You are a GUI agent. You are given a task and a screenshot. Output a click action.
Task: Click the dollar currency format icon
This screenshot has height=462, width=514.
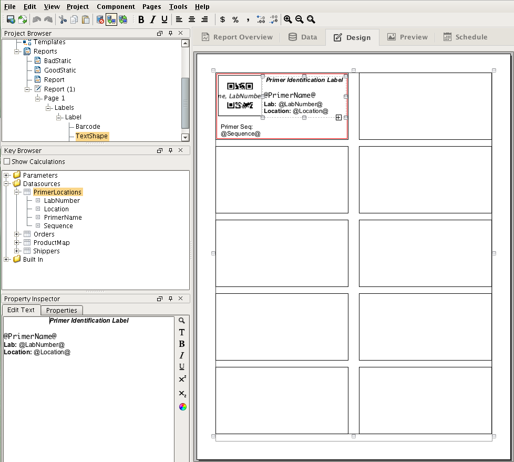[222, 19]
